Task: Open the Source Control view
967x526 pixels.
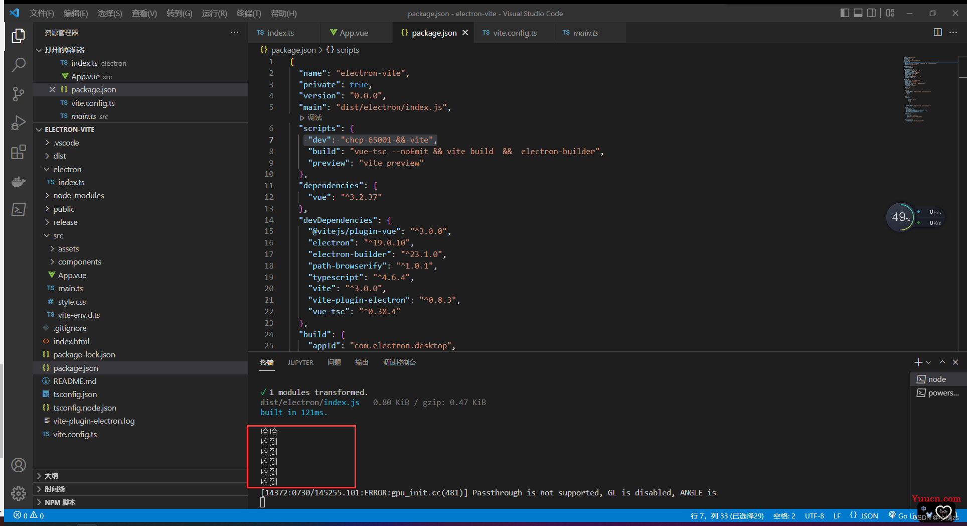Action: pos(19,94)
